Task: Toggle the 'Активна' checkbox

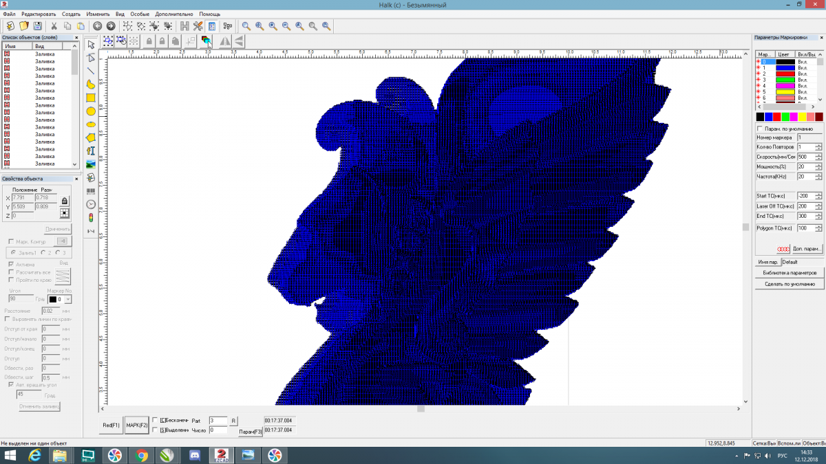Action: coord(10,264)
